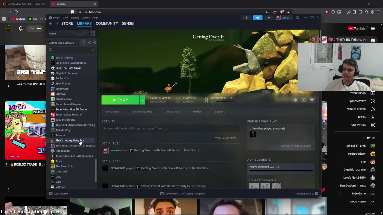Open PLAY button dropdown arrow
This screenshot has width=383, height=215.
[142, 100]
